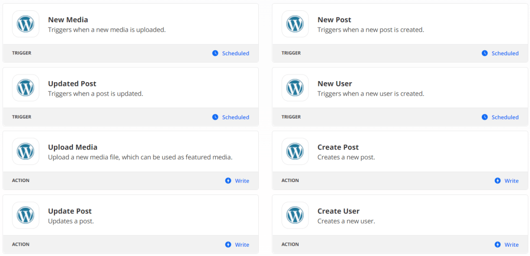Click 'Creates a new user.' description
This screenshot has height=256, width=530.
346,221
